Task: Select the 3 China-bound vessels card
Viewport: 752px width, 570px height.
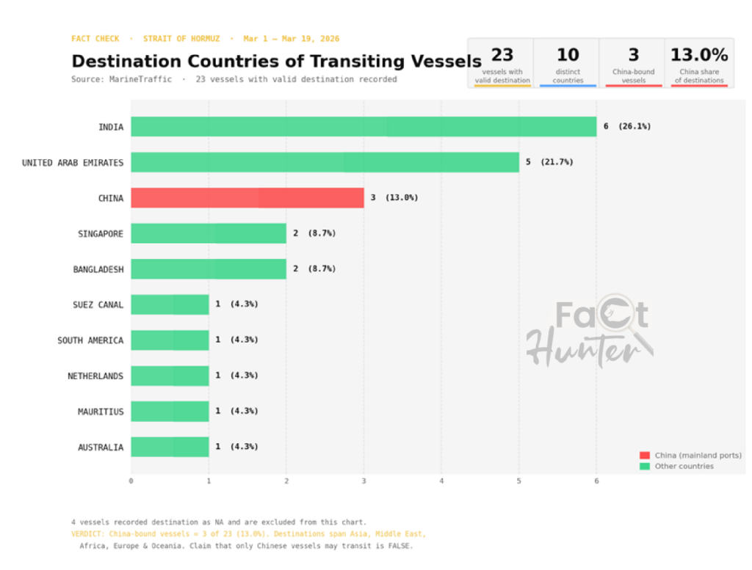Action: (x=633, y=64)
